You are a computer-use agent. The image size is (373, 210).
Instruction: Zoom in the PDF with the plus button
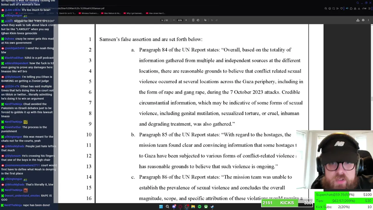pyautogui.click(x=186, y=20)
